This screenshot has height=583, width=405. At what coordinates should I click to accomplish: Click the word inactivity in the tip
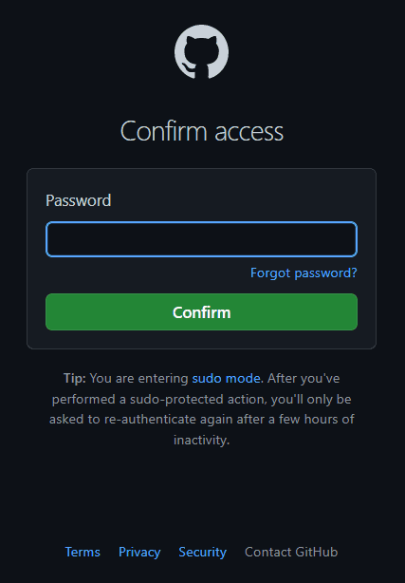(201, 440)
